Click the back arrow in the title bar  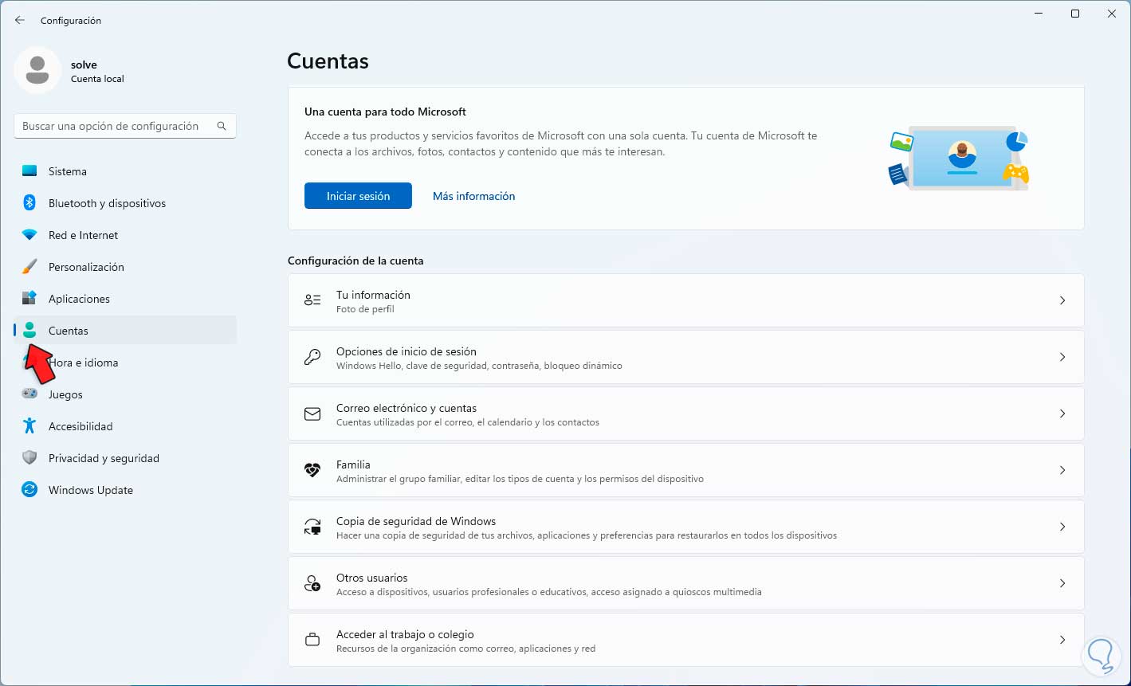[x=20, y=20]
